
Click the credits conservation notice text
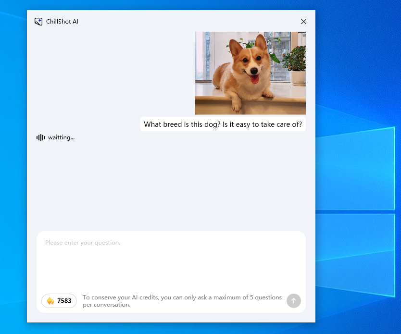(183, 300)
